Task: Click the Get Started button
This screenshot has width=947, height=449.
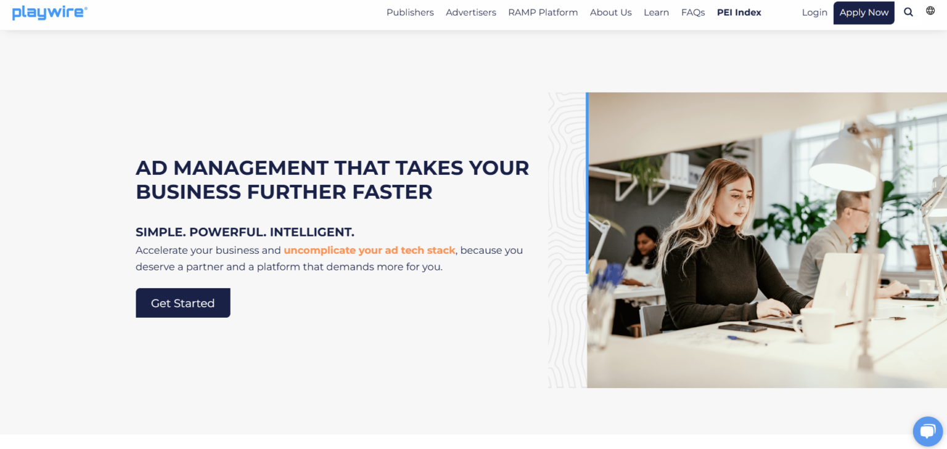Action: tap(182, 302)
